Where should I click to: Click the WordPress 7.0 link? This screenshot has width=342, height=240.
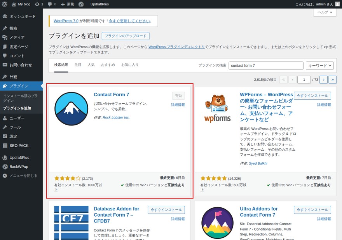pos(66,21)
